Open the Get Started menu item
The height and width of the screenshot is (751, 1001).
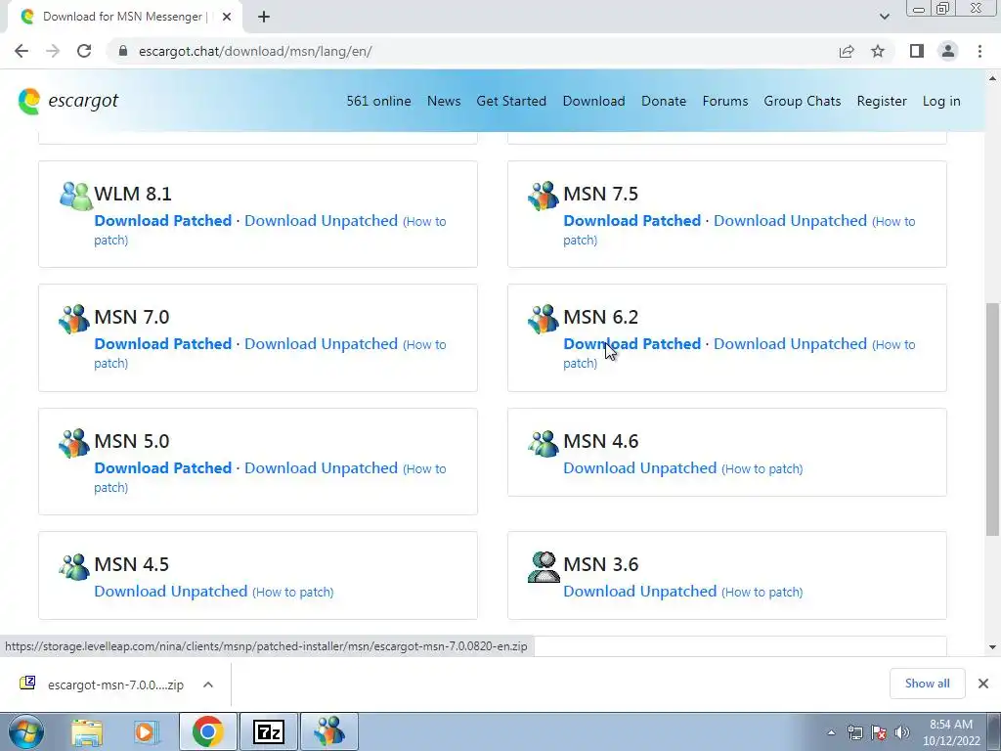click(511, 101)
